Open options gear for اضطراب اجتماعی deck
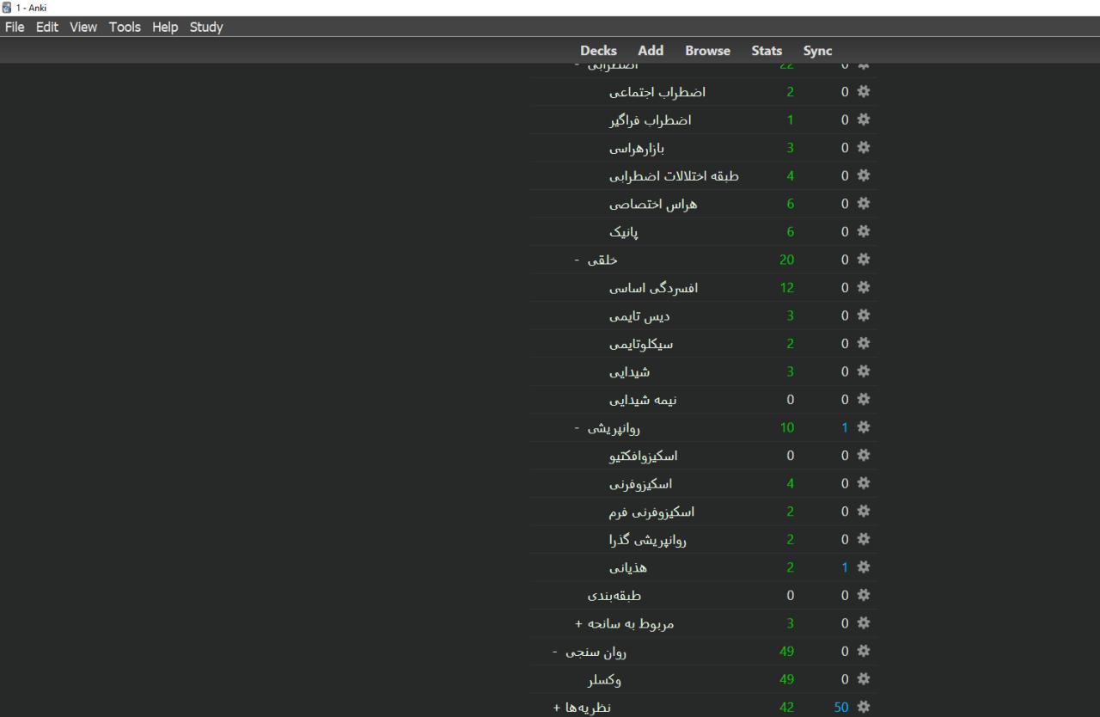Viewport: 1100px width, 717px height. click(x=865, y=91)
